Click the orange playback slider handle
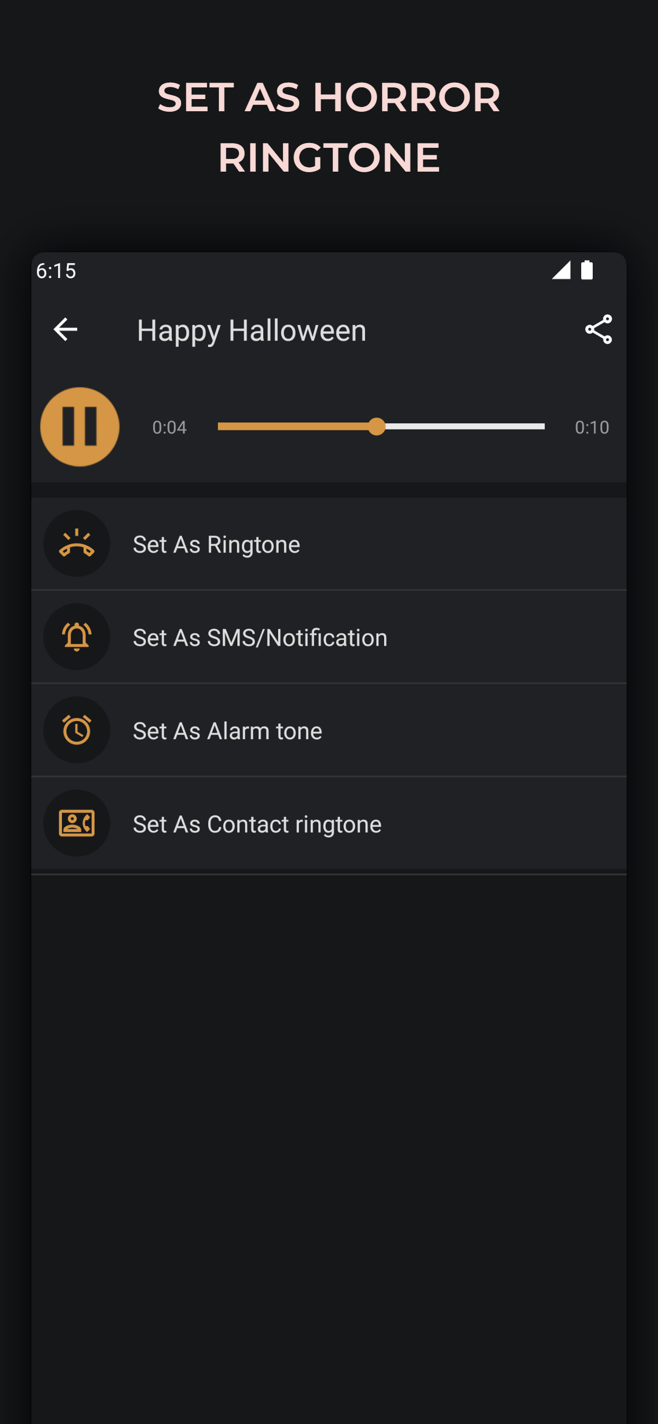 tap(377, 427)
